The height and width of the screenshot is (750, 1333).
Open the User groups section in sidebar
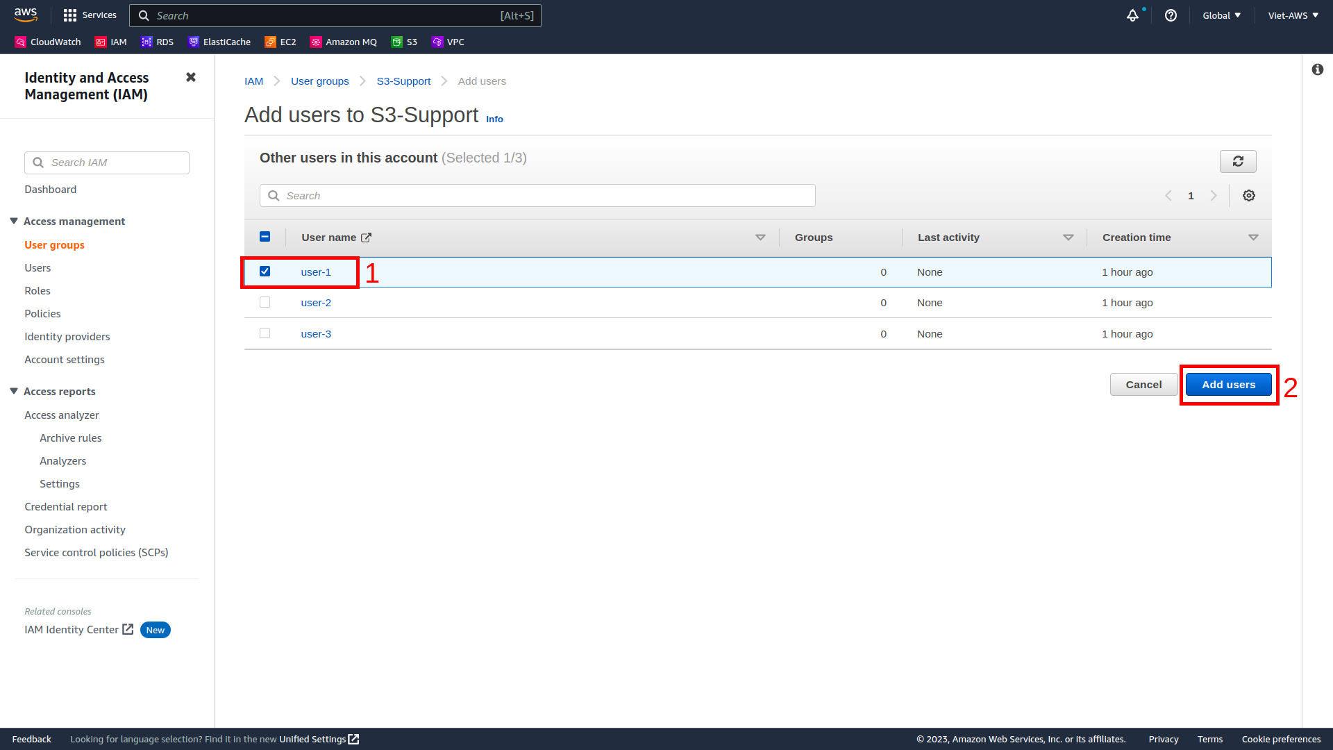(x=54, y=244)
